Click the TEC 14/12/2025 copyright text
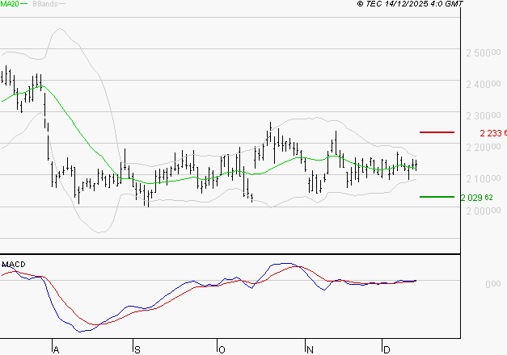This screenshot has width=507, height=355. pyautogui.click(x=410, y=4)
